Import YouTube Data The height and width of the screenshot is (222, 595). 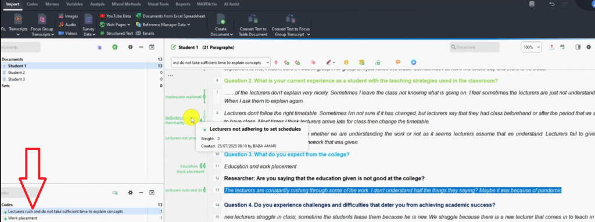(116, 16)
